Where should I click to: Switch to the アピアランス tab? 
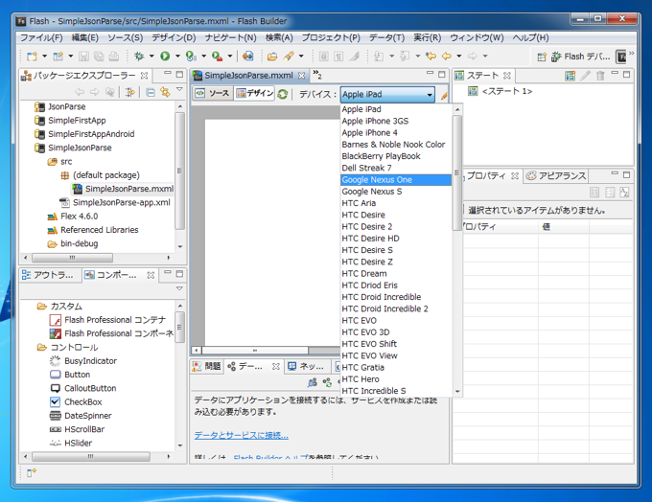tap(556, 175)
